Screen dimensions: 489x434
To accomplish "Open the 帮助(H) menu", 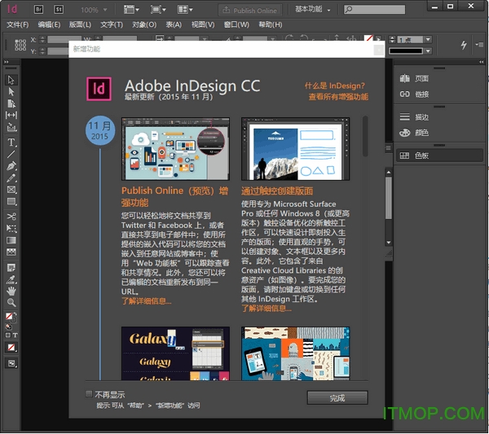I will point(271,24).
